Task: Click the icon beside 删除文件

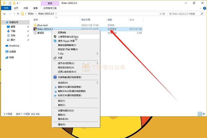Action: pyautogui.click(x=55, y=87)
